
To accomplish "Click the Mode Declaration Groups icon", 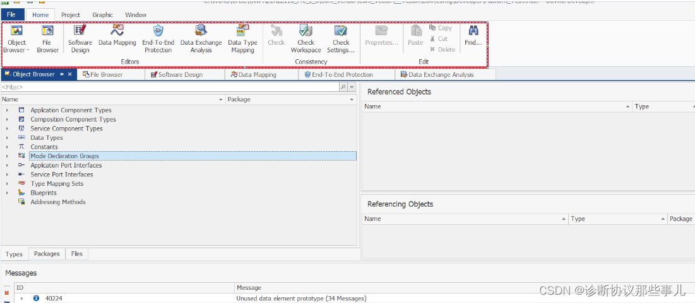I will point(21,156).
